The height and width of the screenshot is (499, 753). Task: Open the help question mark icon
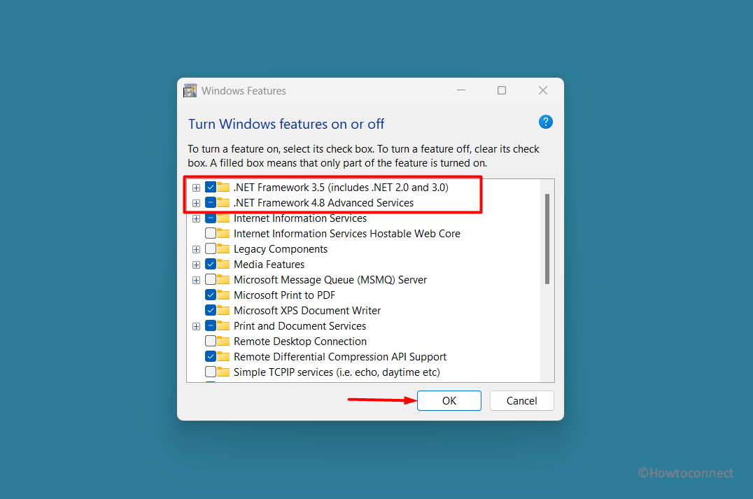[x=546, y=122]
